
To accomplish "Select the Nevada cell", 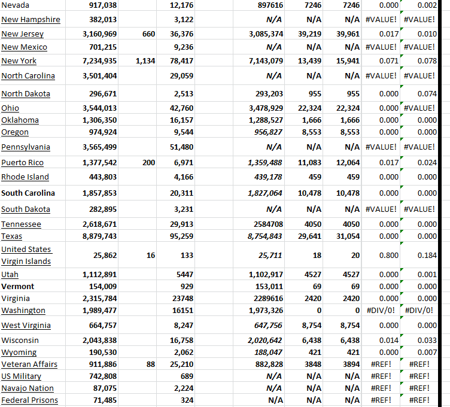I will click(x=33, y=5).
